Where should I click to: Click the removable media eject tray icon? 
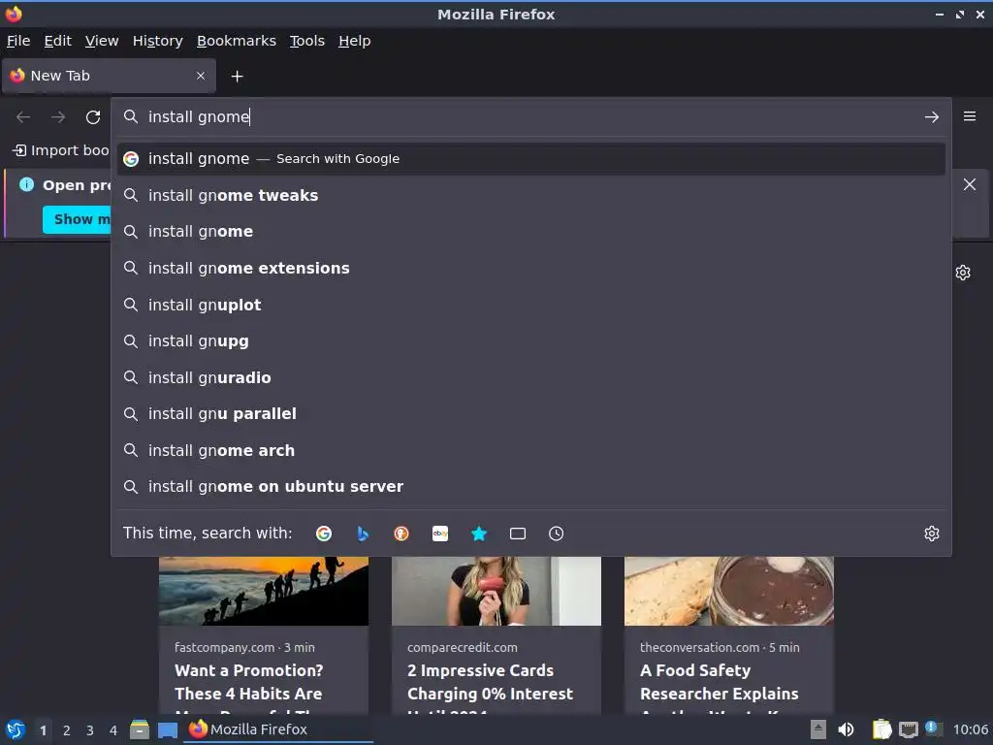coord(818,729)
